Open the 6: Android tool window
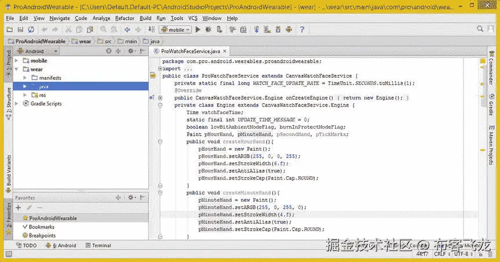The image size is (500, 262). tap(61, 245)
